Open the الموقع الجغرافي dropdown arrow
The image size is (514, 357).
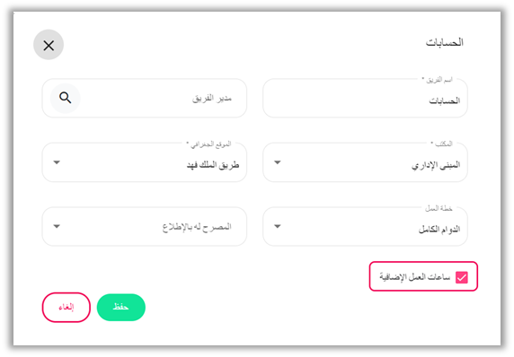click(x=57, y=162)
